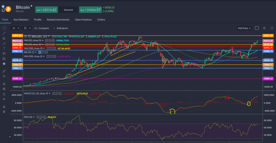Viewport: 276px width, 143px height.
Task: Click the Buy 59404.97 button
Action: coord(91,10)
